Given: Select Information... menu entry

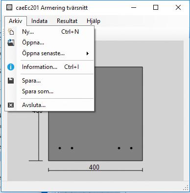Looking at the screenshot, I should click(x=50, y=67).
